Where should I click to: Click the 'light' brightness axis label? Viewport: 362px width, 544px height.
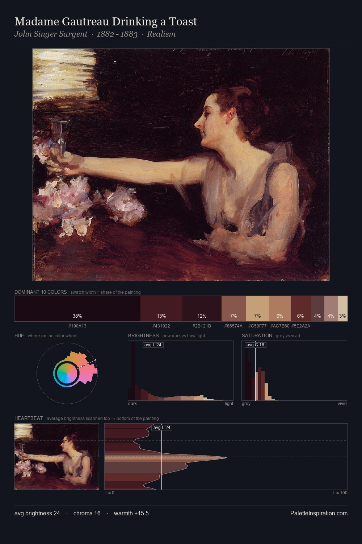coord(229,404)
